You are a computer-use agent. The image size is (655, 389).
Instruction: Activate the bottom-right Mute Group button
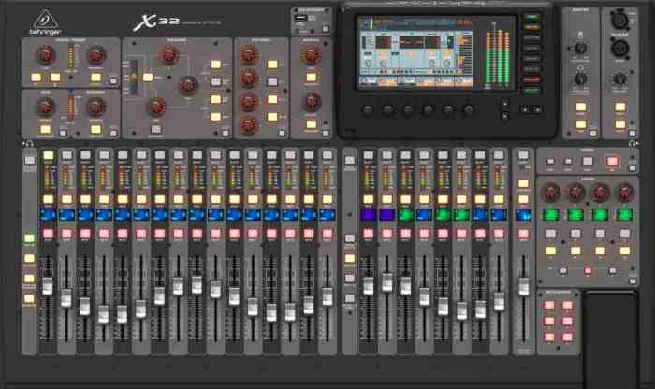567,337
